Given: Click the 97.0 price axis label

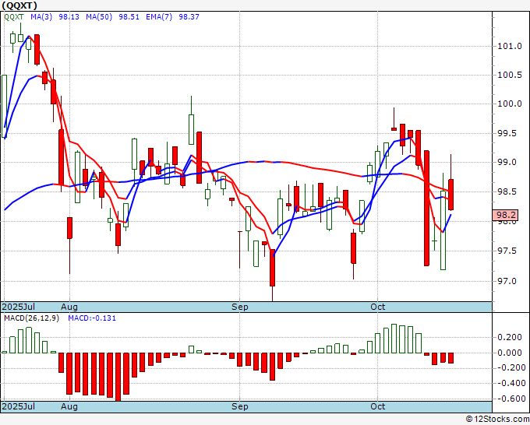Looking at the screenshot, I should click(x=507, y=281).
